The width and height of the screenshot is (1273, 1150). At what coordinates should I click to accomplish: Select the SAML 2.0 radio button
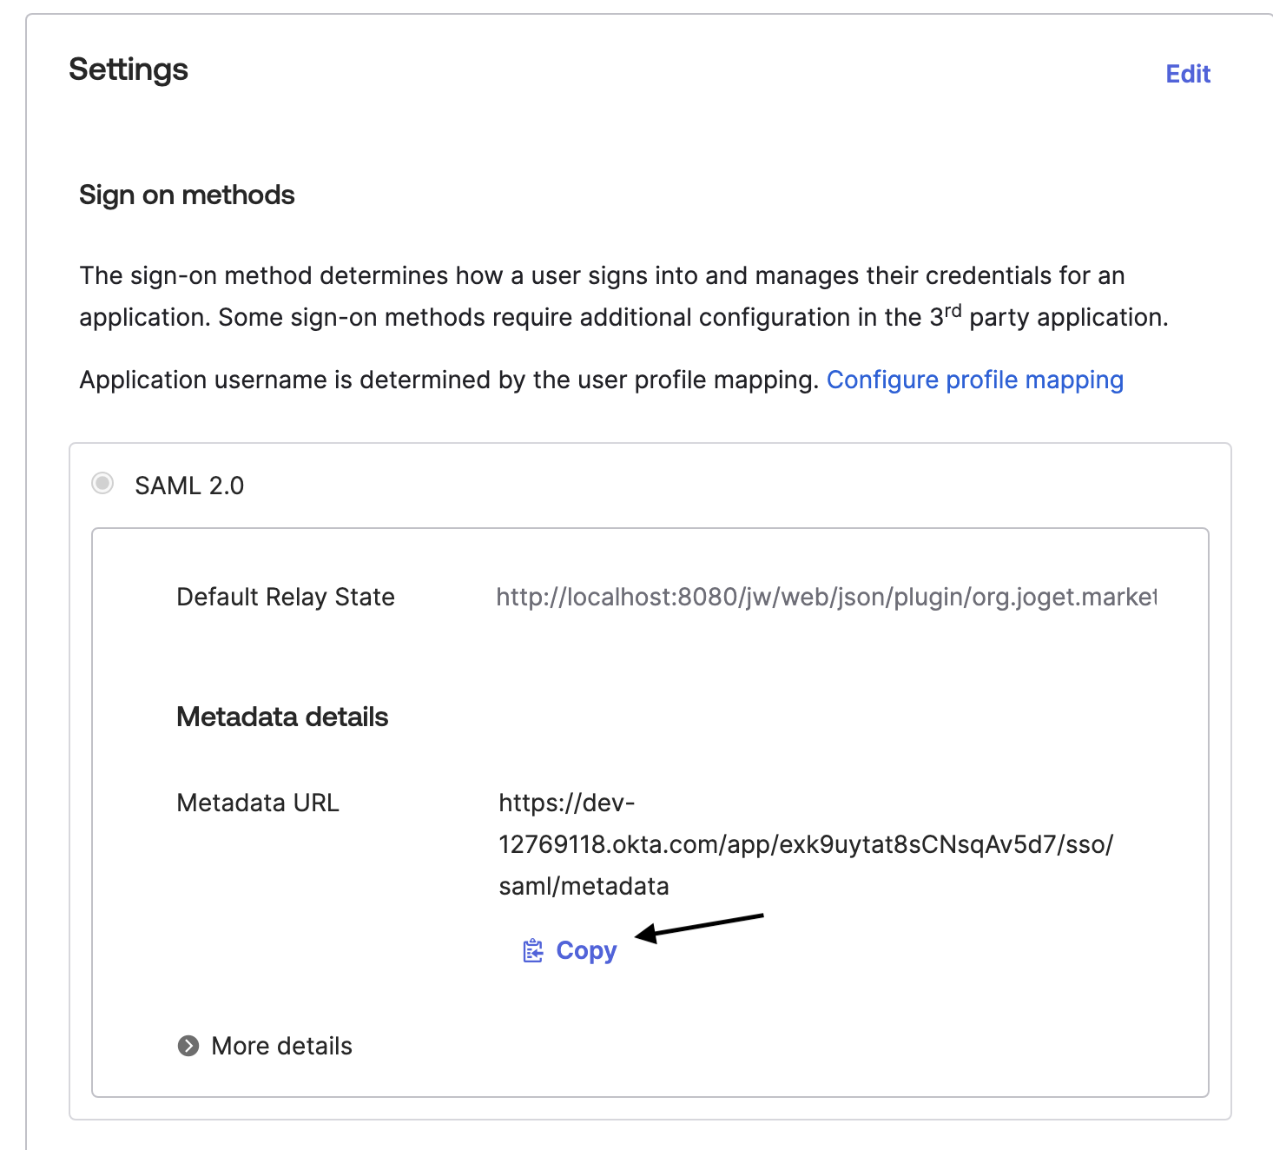pos(102,483)
